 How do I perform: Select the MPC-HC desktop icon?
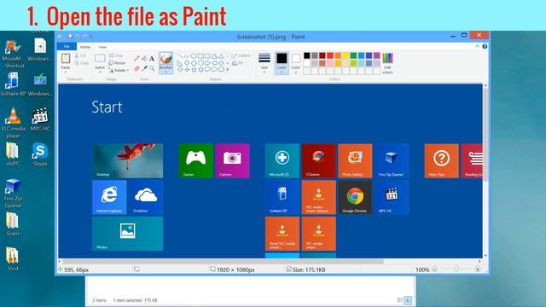pyautogui.click(x=40, y=119)
